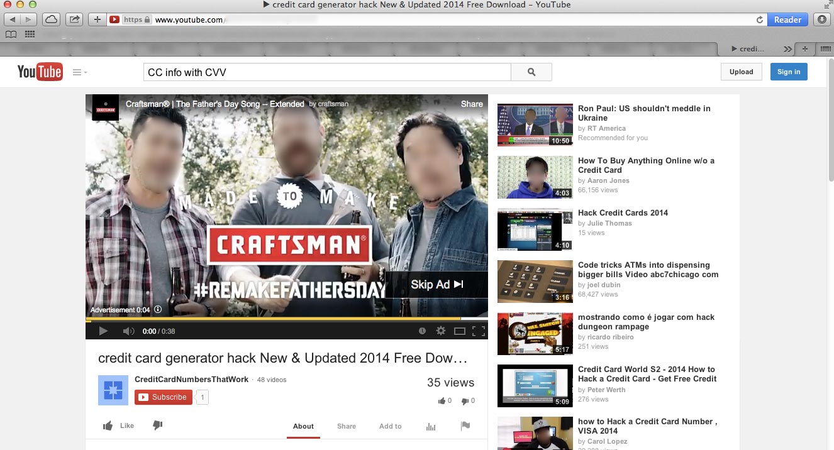The image size is (834, 450).
Task: Show hidden tabs with double chevron
Action: pyautogui.click(x=787, y=49)
